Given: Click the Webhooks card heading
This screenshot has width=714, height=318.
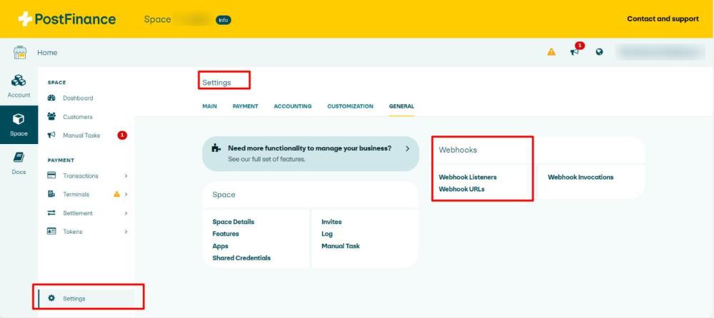Looking at the screenshot, I should coord(458,150).
